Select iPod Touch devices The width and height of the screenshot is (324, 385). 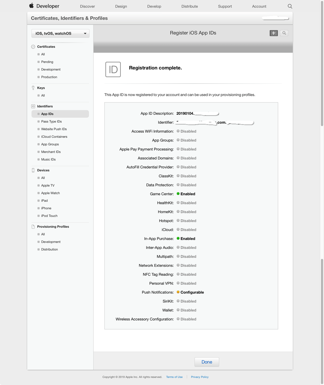49,216
